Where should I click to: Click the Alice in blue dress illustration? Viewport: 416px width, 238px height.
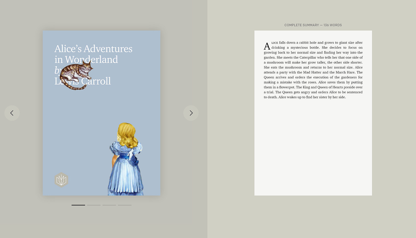(x=125, y=159)
